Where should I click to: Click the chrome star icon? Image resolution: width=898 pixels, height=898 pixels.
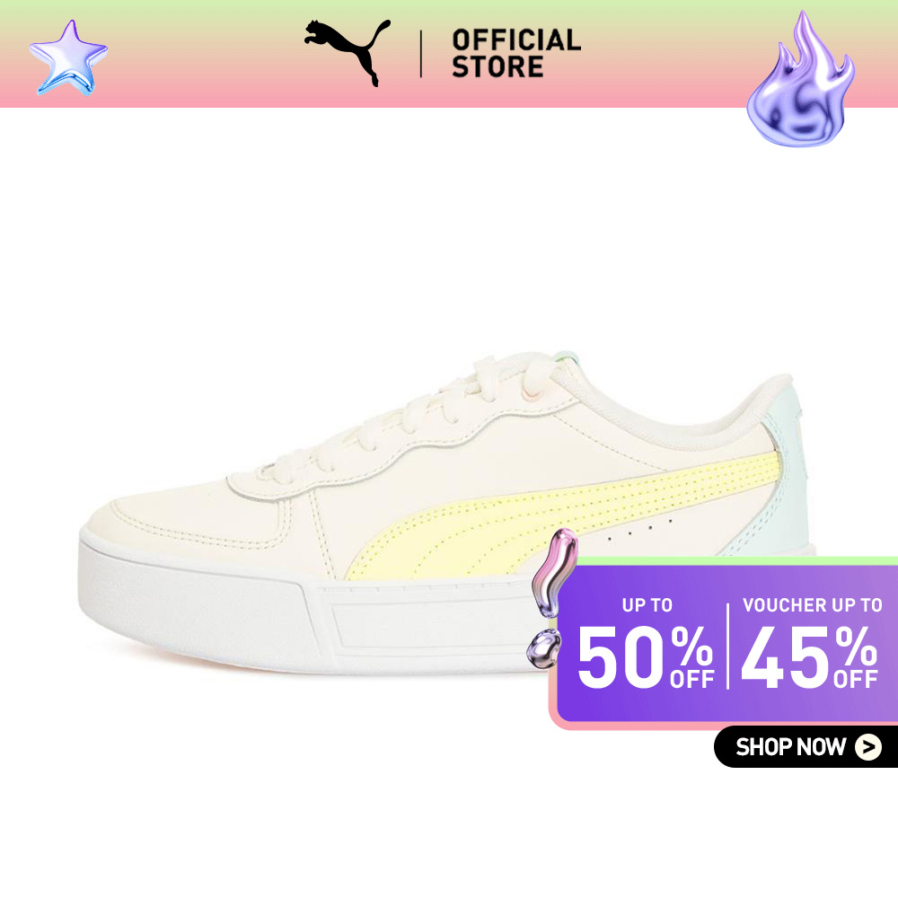[x=69, y=57]
